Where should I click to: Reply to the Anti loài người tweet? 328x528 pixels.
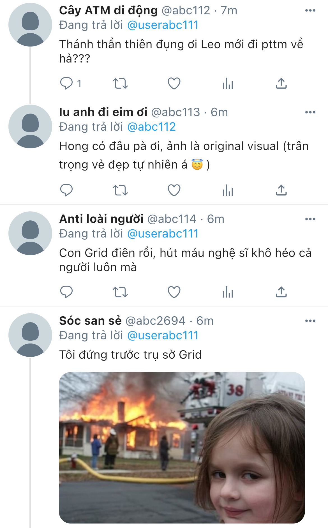click(66, 292)
